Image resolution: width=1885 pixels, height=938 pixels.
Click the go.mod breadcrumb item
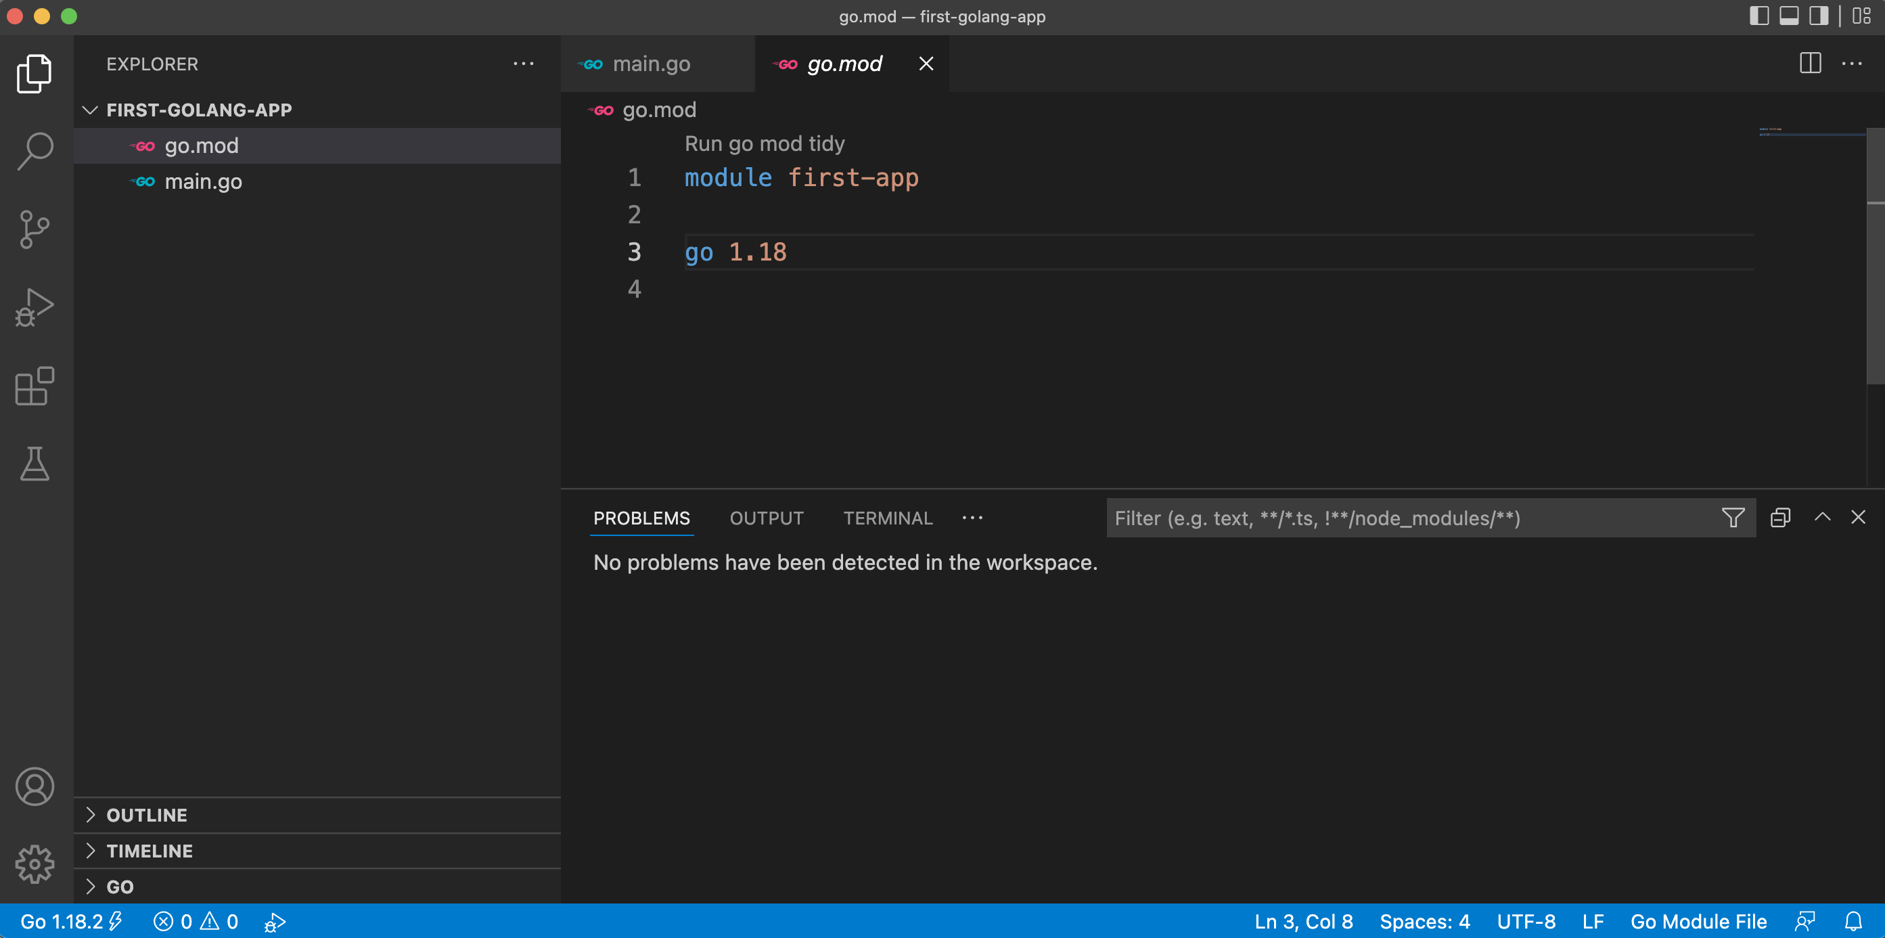[x=641, y=110]
